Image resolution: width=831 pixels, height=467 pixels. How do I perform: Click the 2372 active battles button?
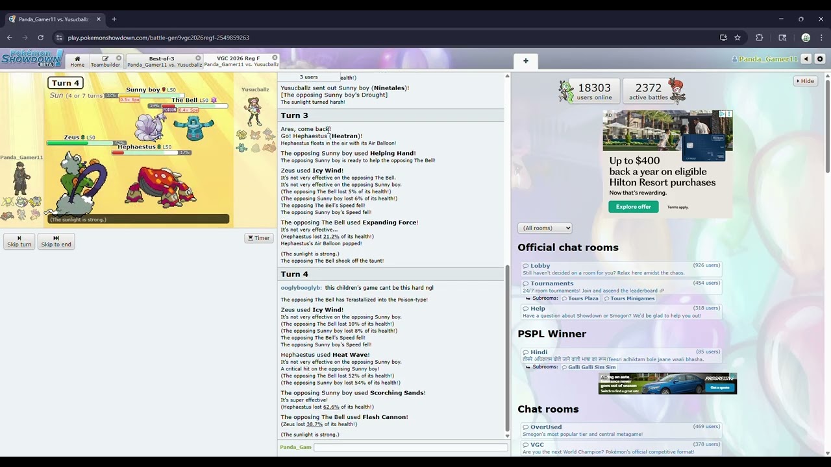[x=654, y=91]
